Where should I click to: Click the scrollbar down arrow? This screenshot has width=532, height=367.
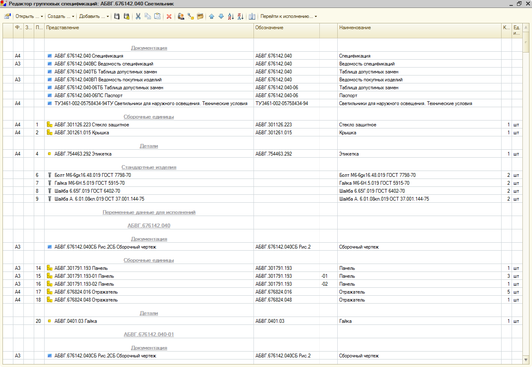(526, 359)
